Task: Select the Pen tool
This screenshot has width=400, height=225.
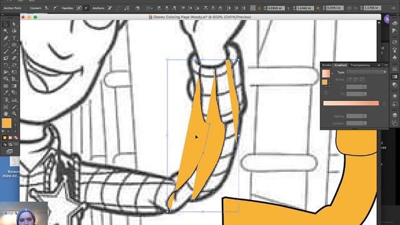Action: 6,38
